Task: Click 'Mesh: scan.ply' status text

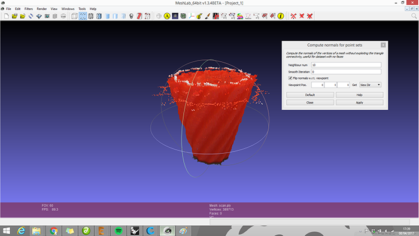Action: [x=220, y=205]
